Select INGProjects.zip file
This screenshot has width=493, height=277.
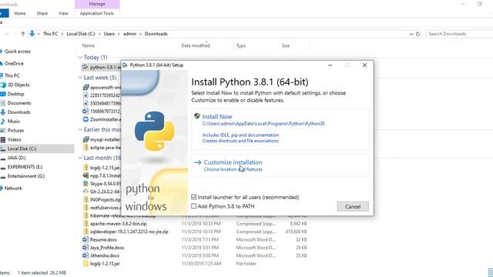tap(105, 200)
